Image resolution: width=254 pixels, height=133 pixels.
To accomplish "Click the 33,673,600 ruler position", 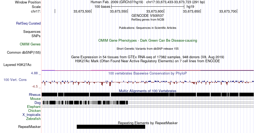I will [155, 11].
